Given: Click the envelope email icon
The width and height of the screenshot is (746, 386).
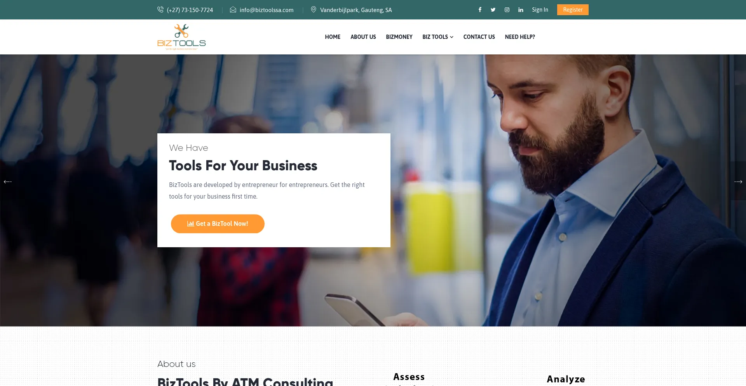Looking at the screenshot, I should [233, 10].
